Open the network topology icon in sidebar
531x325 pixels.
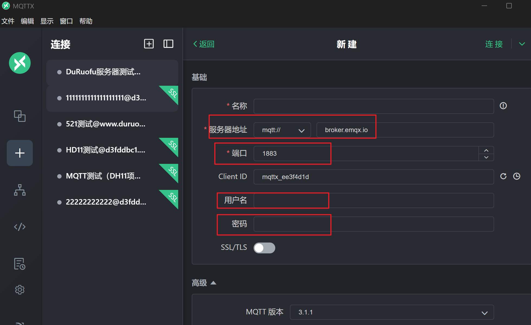(x=20, y=190)
